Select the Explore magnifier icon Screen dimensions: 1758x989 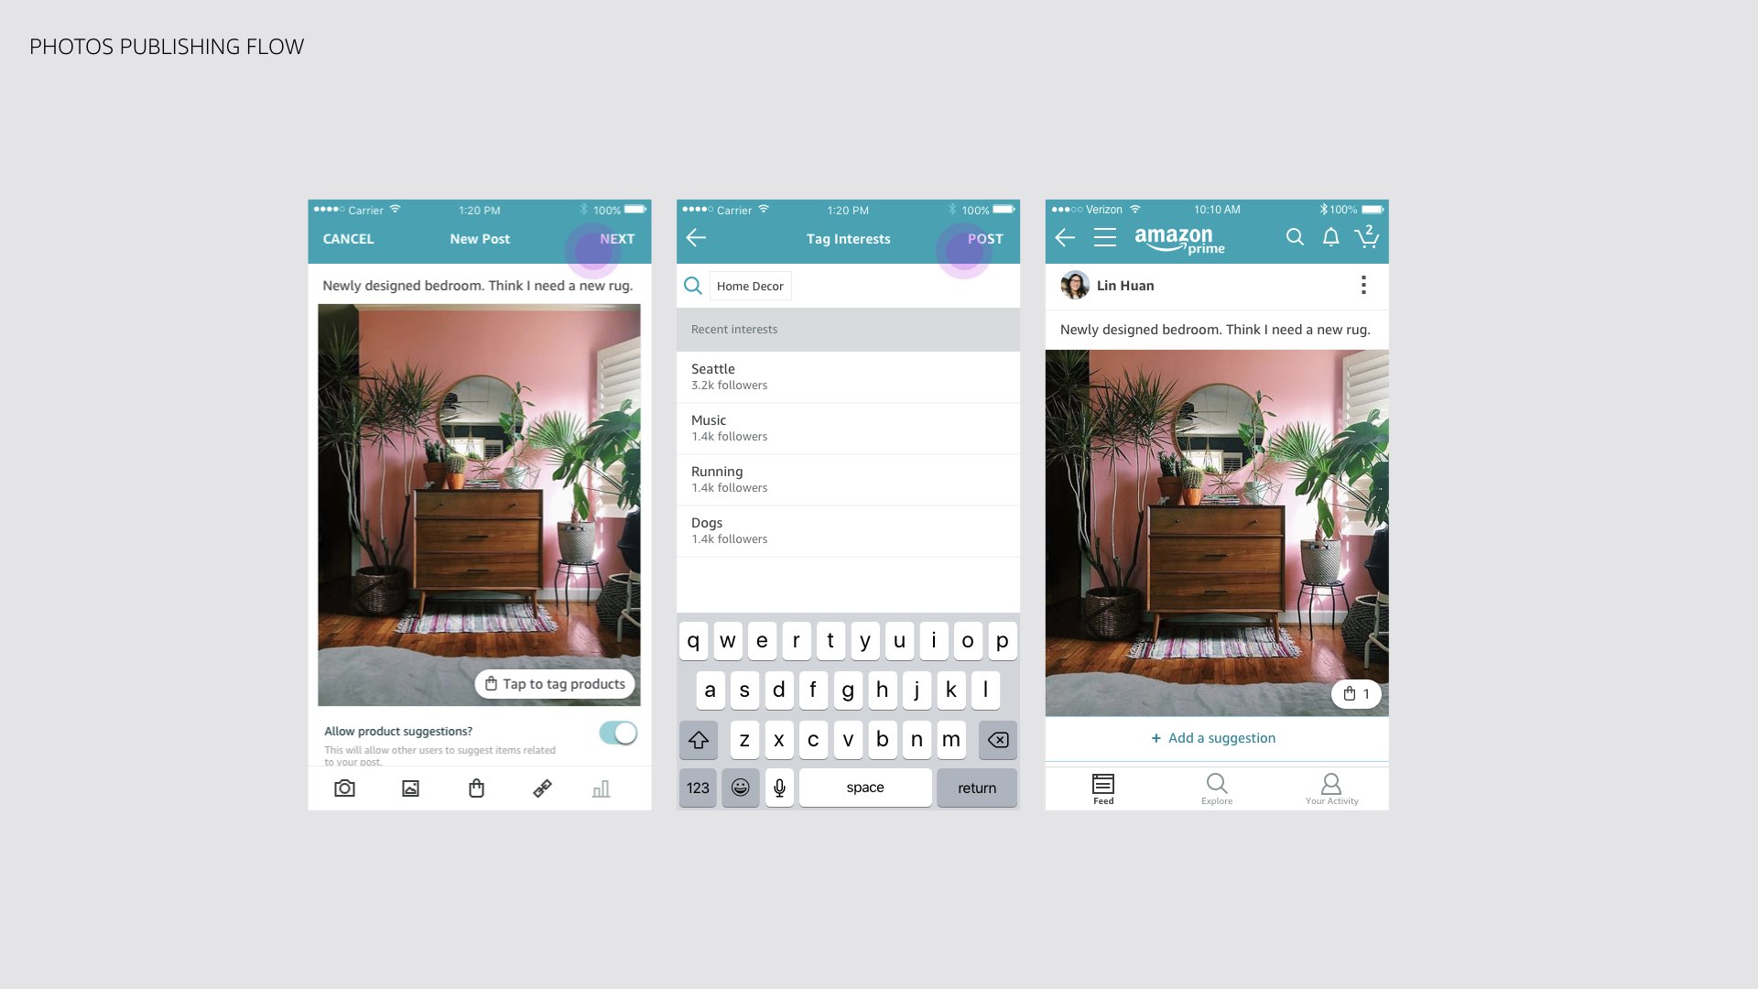(1216, 785)
